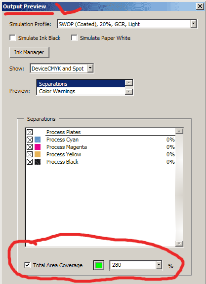The height and width of the screenshot is (284, 206).
Task: Select Color Warnings in the Preview list
Action: pos(81,91)
